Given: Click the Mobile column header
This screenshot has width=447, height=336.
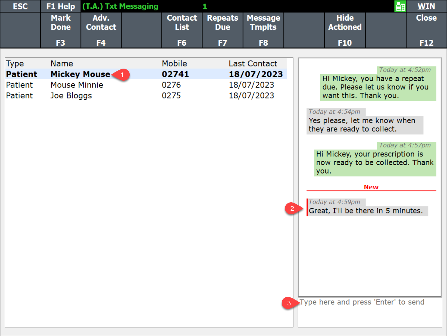Looking at the screenshot, I should (174, 64).
